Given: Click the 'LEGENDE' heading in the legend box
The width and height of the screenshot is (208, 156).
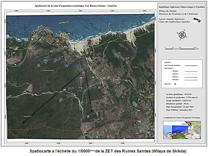Looking at the screenshot, I should pyautogui.click(x=167, y=63).
